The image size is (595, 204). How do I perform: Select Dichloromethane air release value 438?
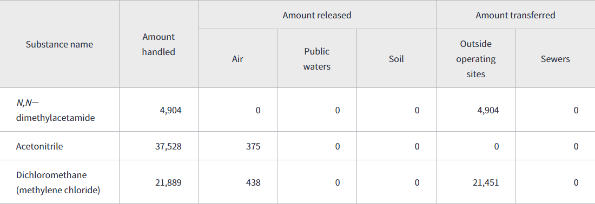click(x=253, y=182)
